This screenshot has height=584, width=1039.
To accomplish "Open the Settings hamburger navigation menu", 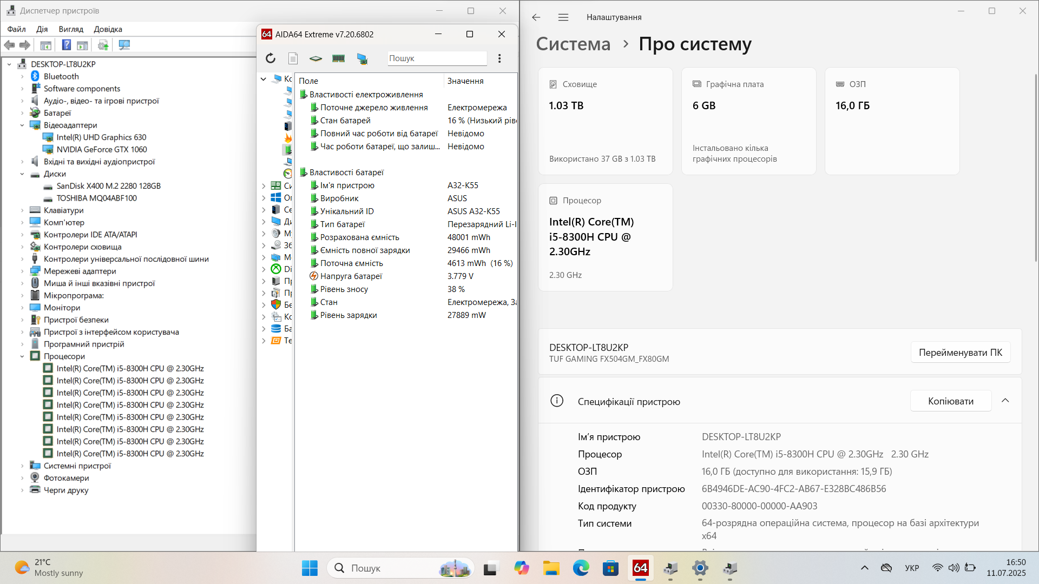I will [563, 17].
